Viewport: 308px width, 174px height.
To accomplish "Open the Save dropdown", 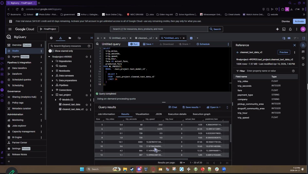I will 148,44.
